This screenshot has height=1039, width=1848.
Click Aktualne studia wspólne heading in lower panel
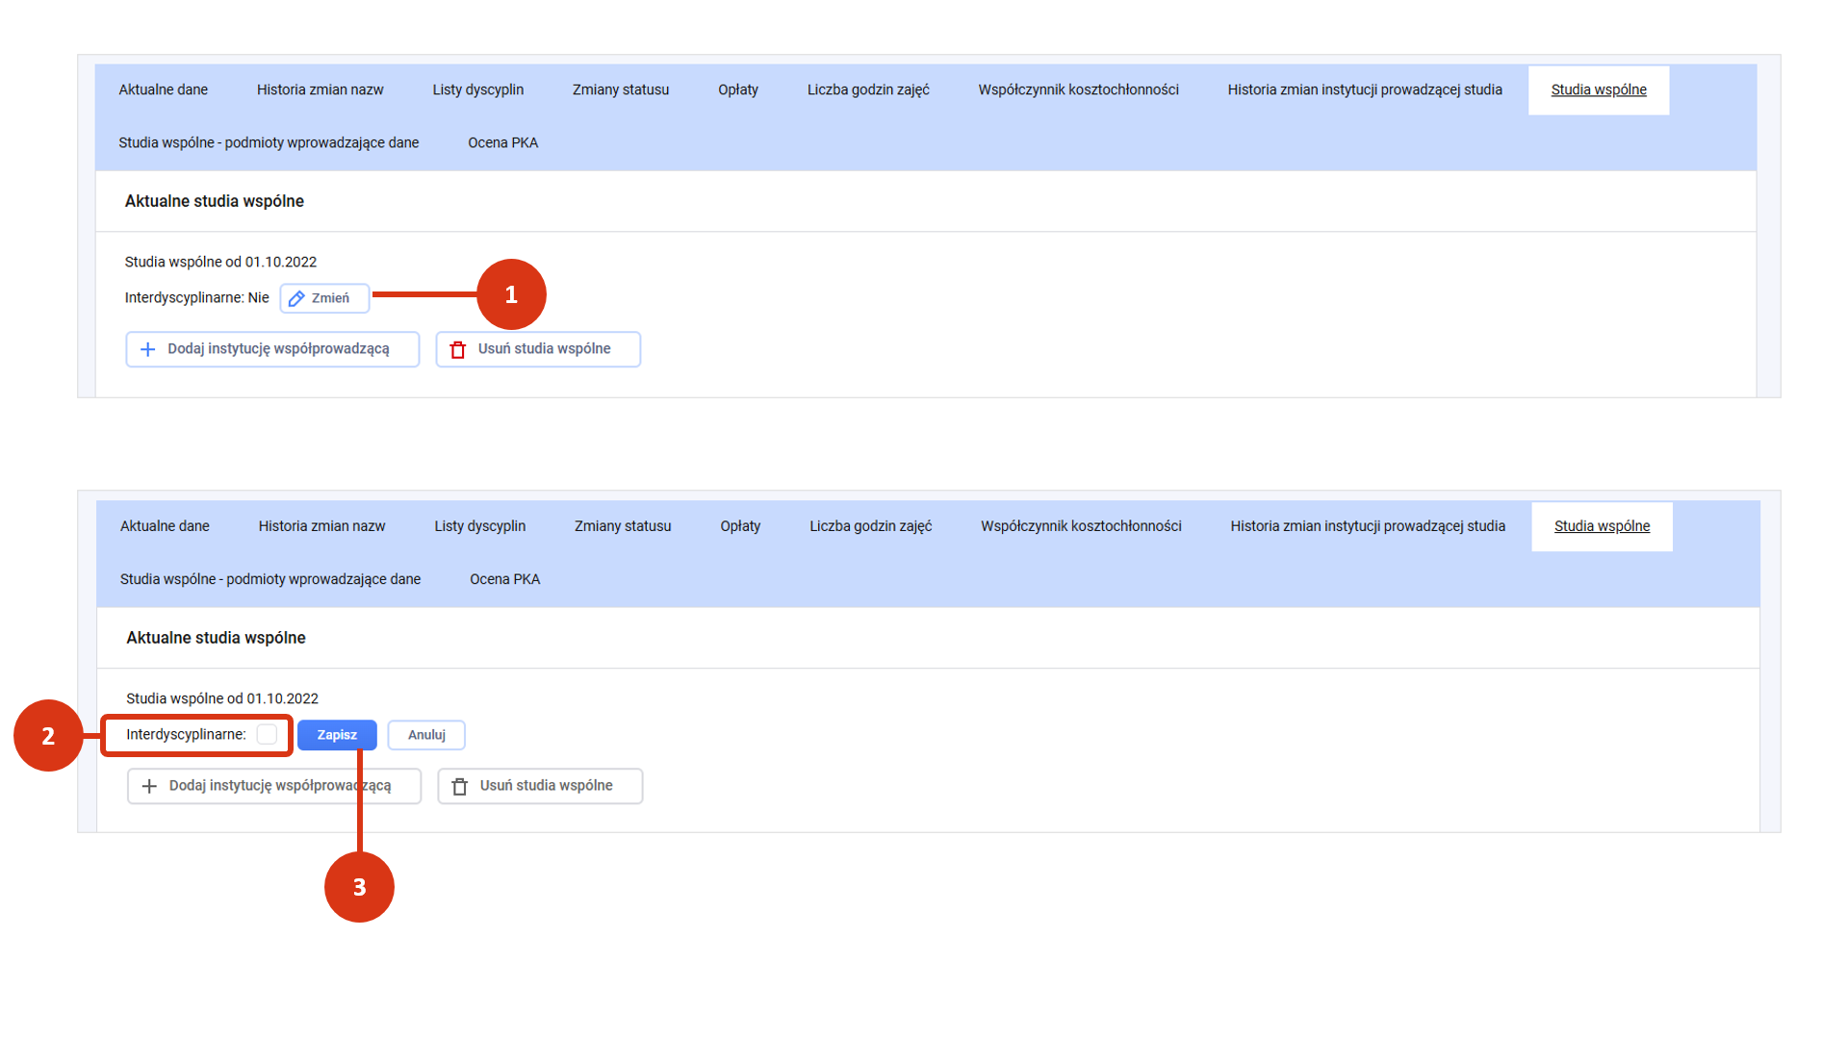216,638
